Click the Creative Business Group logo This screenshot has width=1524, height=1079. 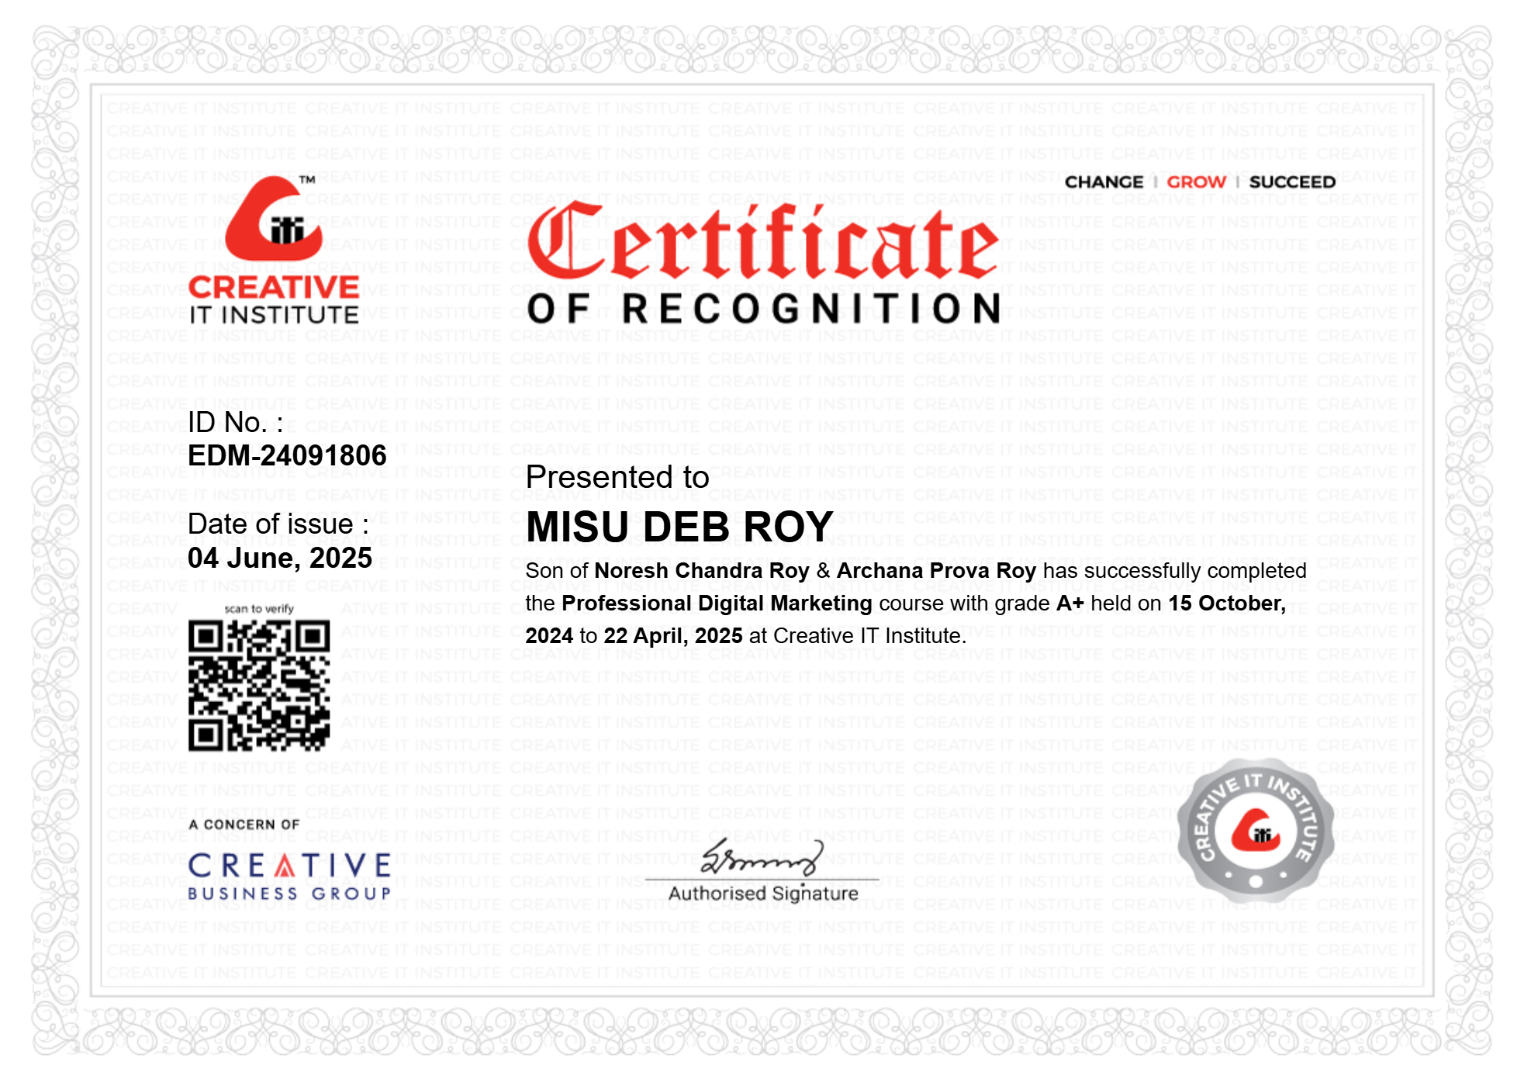(290, 877)
